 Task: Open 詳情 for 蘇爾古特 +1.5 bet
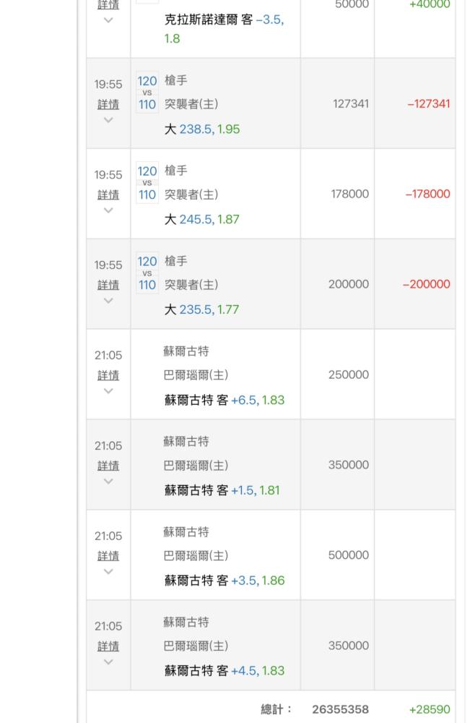108,466
